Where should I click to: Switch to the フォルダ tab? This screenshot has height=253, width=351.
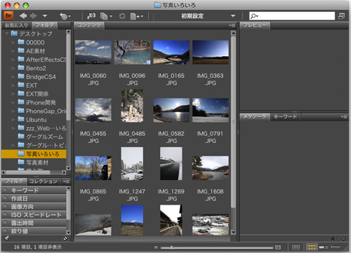[x=45, y=25]
